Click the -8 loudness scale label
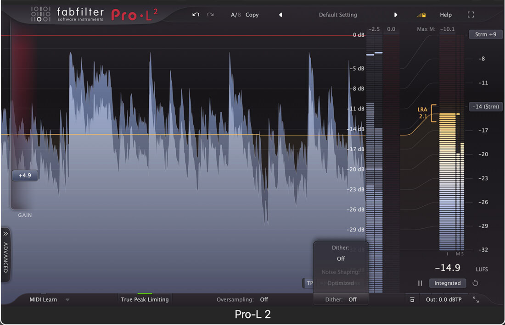 (482, 59)
